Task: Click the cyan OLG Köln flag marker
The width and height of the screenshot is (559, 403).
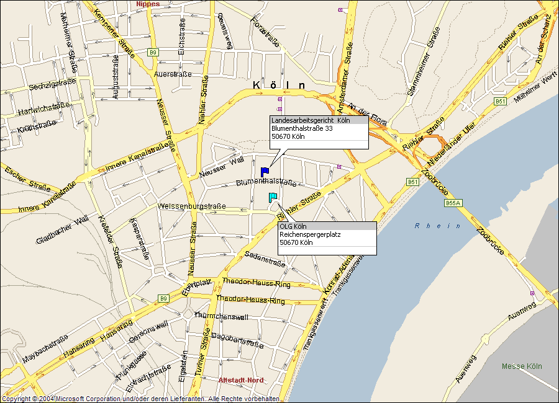Action: [x=273, y=197]
